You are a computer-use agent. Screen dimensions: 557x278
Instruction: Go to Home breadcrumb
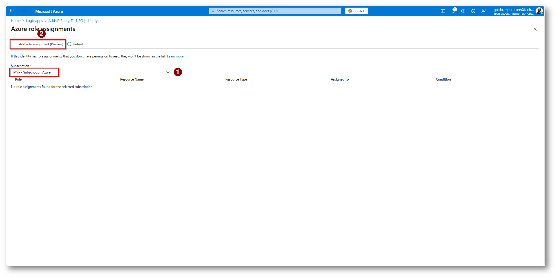16,21
